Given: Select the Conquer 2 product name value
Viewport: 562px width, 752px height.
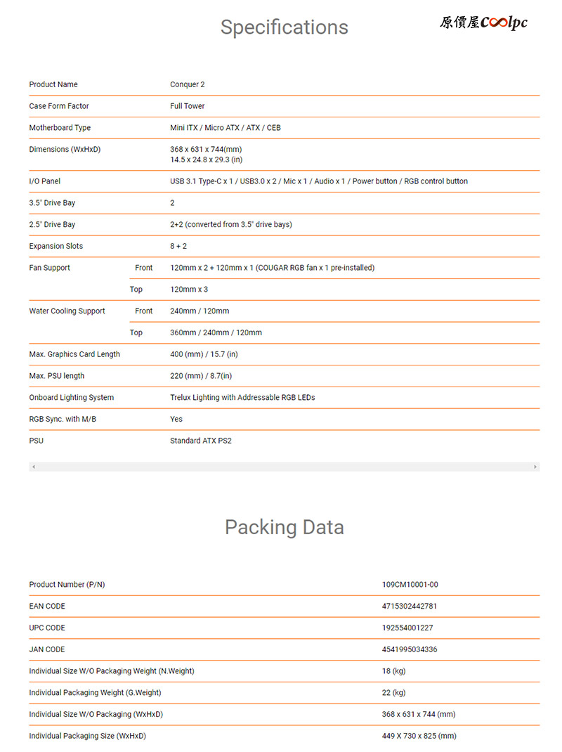Looking at the screenshot, I should (187, 84).
